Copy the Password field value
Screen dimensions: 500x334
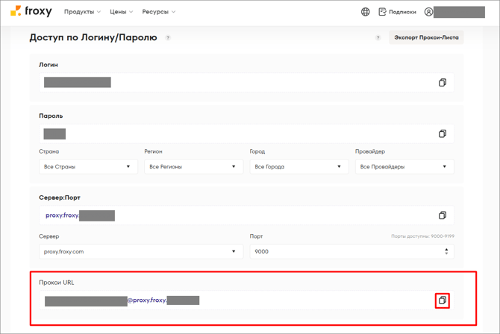click(x=442, y=134)
